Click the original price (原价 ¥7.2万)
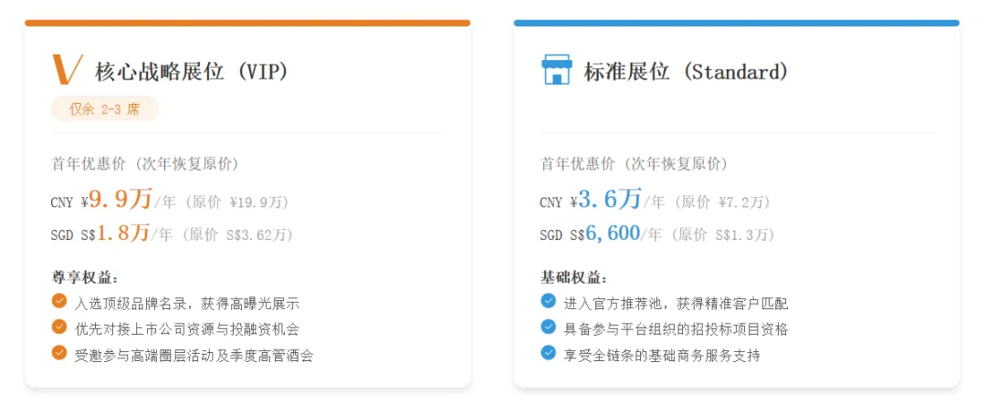Viewport: 986px width, 404px height. coord(721,202)
